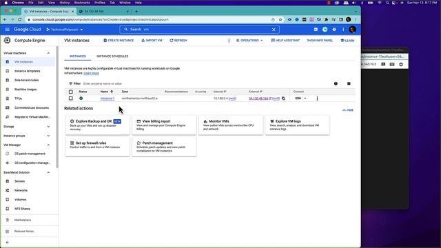Open Sole-tenant nodes in sidebar
Screen dimensions: 441x248
pyautogui.click(x=27, y=80)
